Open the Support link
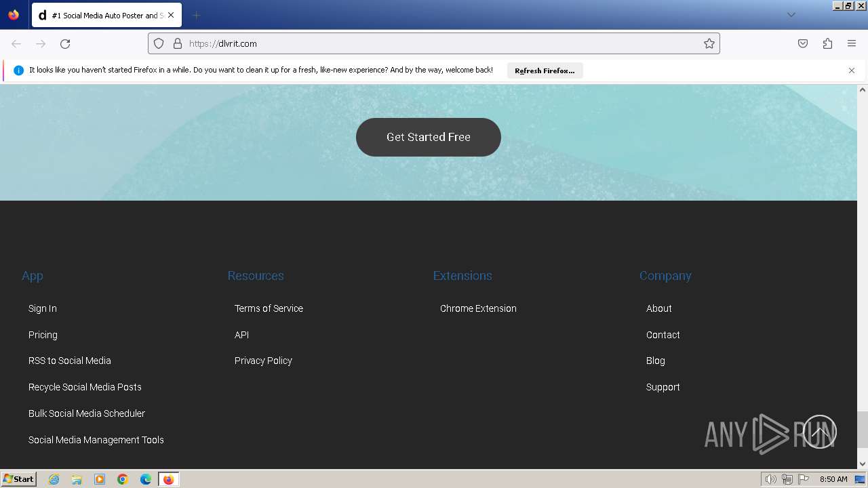The width and height of the screenshot is (868, 488). (663, 387)
